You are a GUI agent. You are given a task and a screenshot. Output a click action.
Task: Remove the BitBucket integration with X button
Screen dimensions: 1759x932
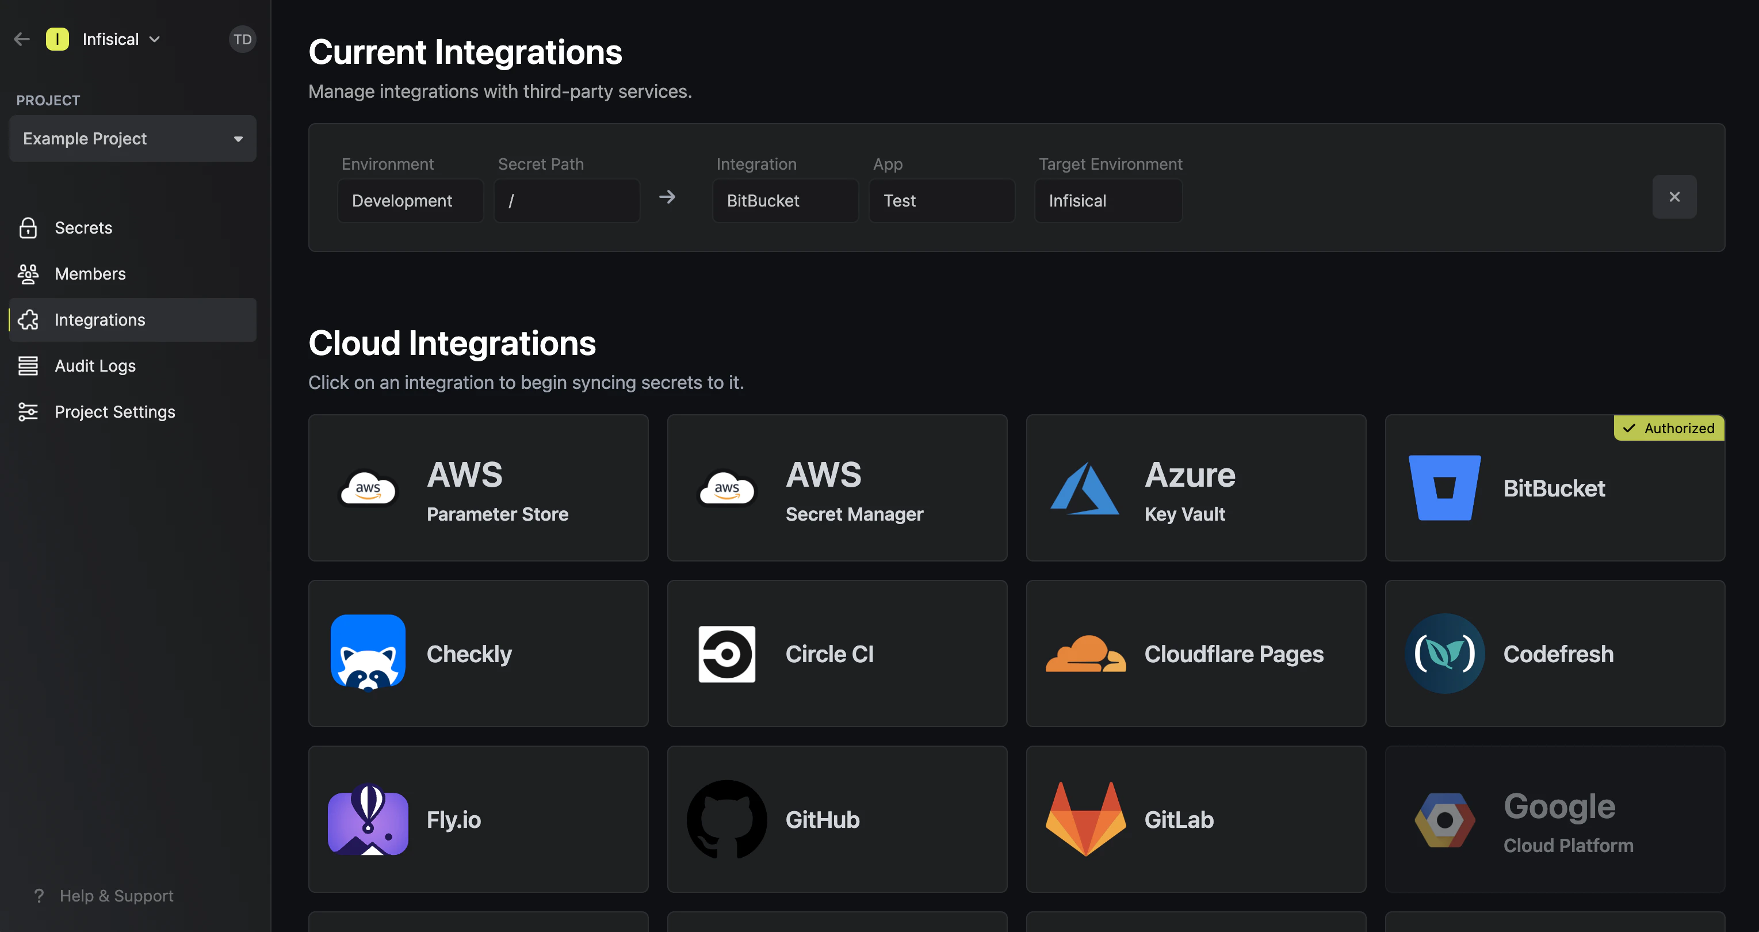1674,197
